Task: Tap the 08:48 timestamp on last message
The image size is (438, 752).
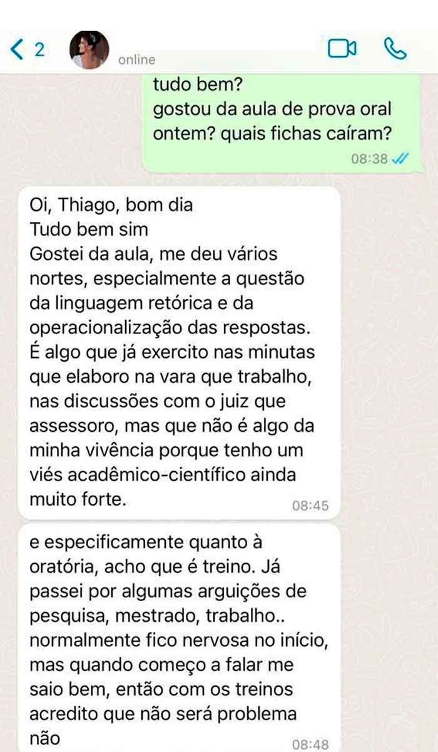Action: (x=310, y=744)
